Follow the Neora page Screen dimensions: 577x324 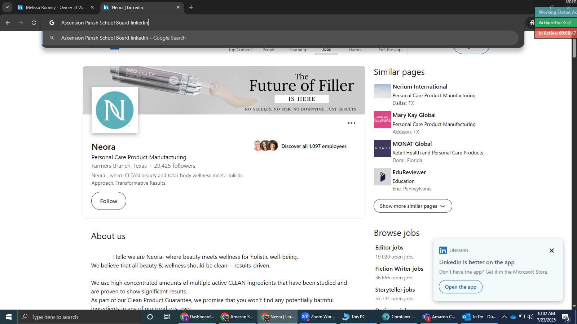pyautogui.click(x=109, y=201)
